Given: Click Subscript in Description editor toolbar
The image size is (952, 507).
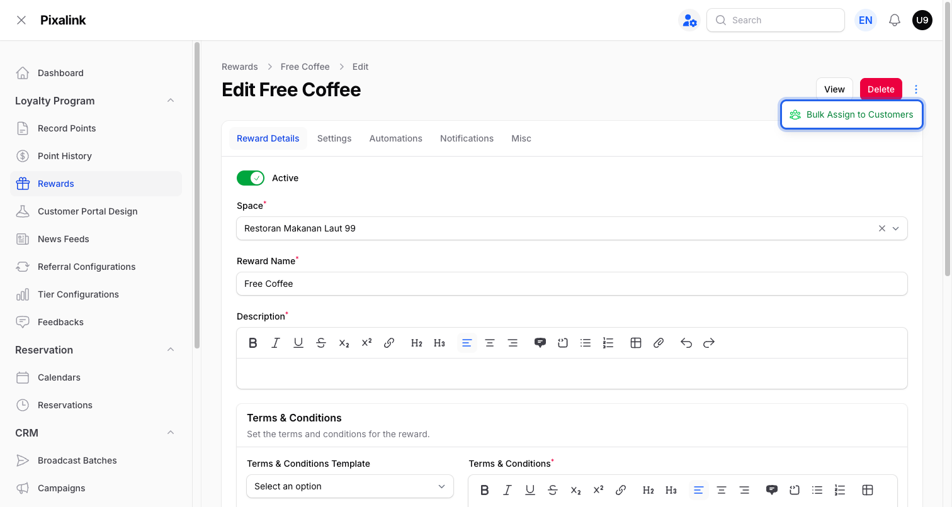Looking at the screenshot, I should point(344,343).
